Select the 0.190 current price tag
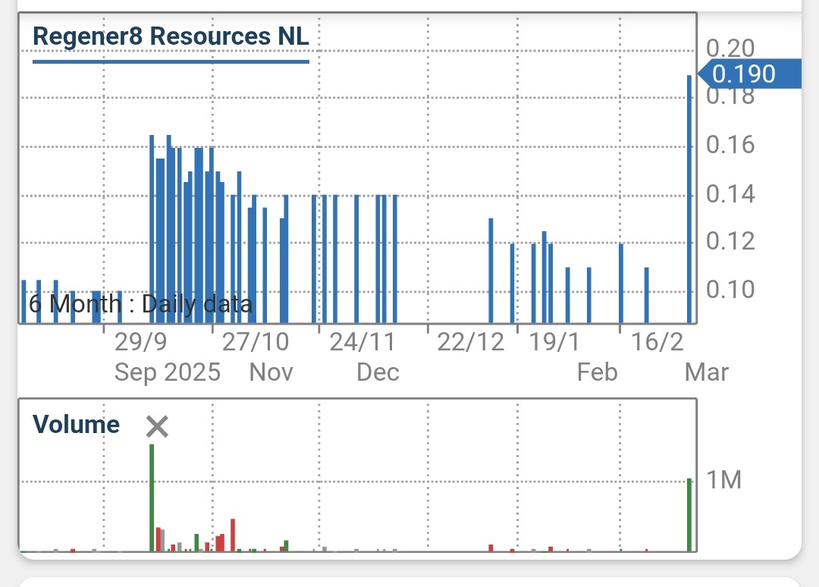819x587 pixels. click(x=749, y=74)
